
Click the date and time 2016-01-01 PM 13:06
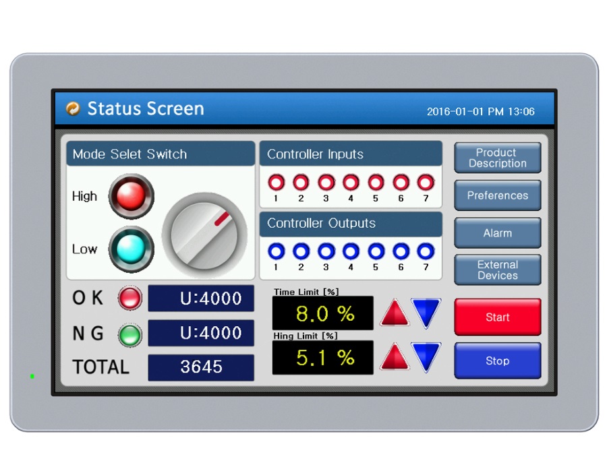coord(480,112)
